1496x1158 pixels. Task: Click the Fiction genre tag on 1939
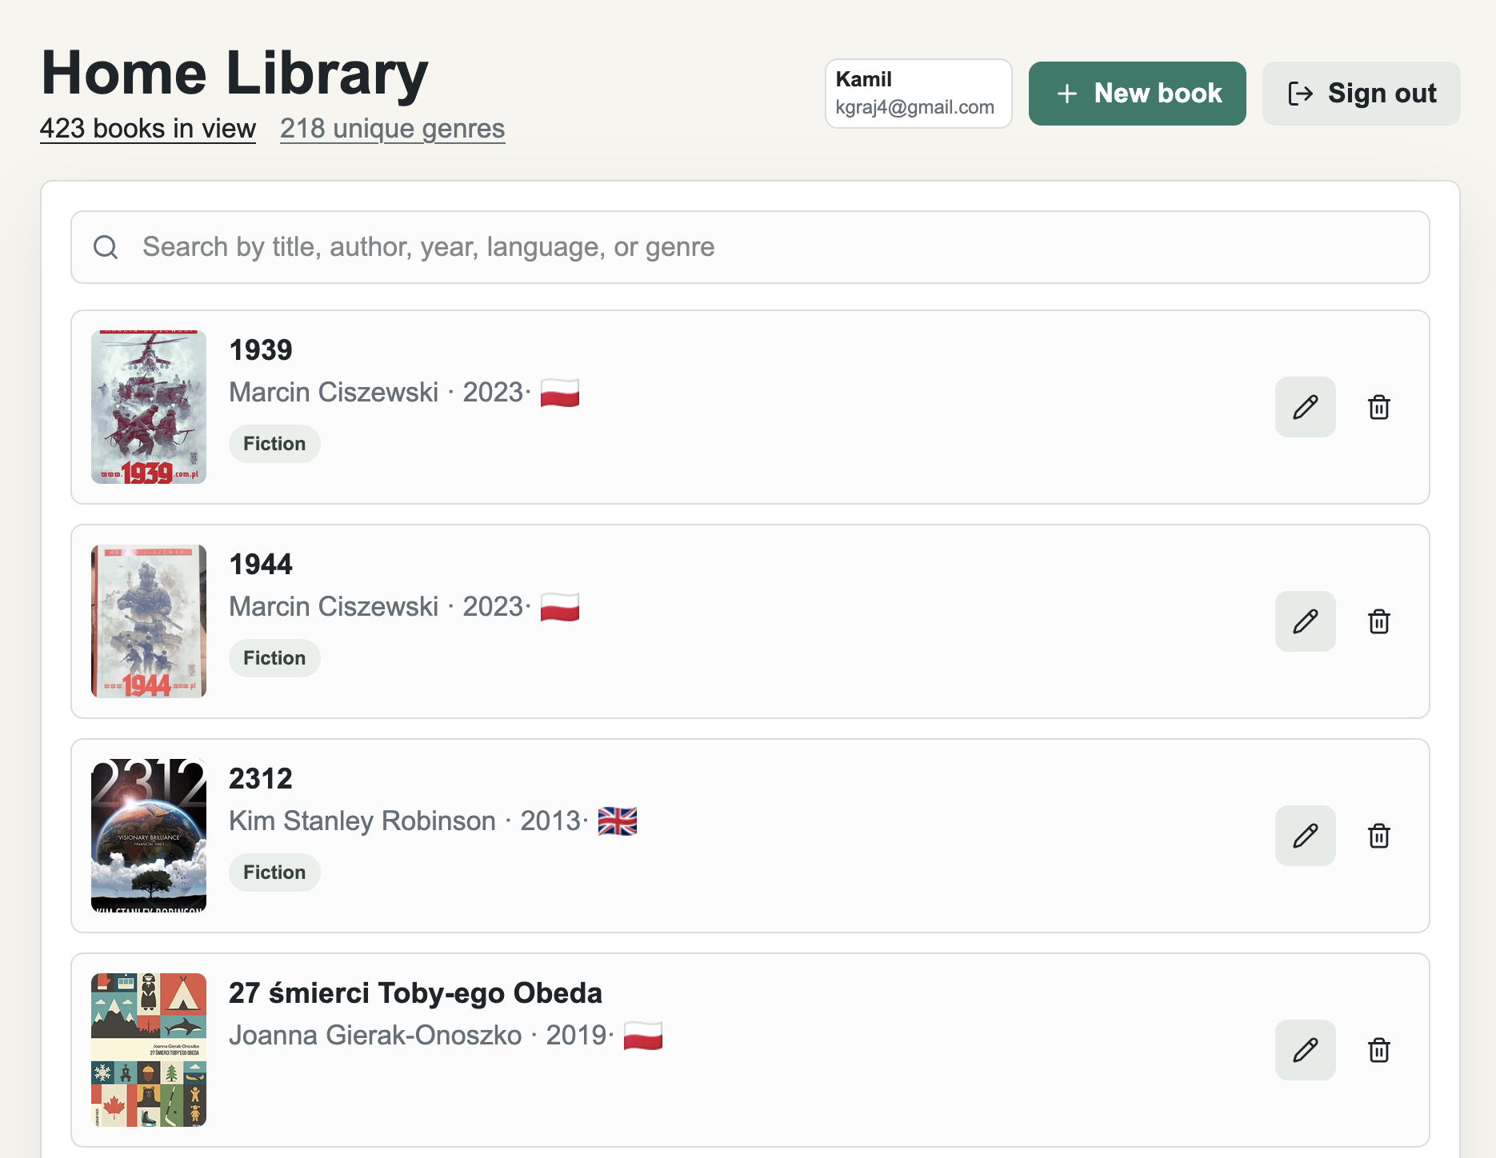[274, 444]
